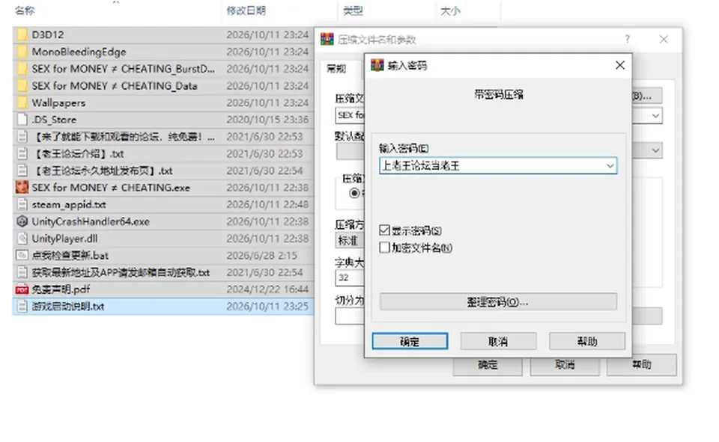Select the Wallpapers folder icon
The image size is (719, 442).
click(x=22, y=102)
